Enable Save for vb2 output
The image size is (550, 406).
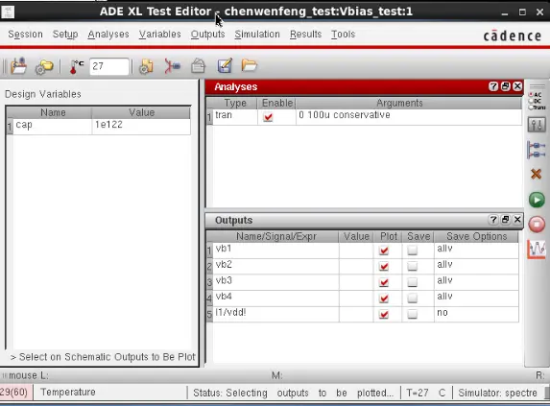413,266
